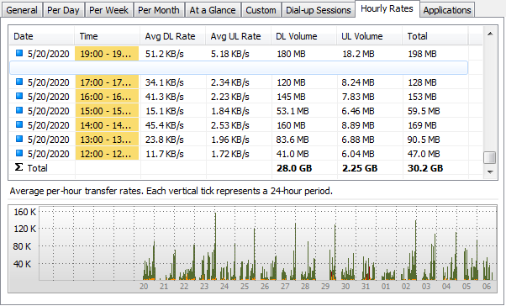
Task: Click the 6.46 MB UL volume cell
Action: click(358, 111)
